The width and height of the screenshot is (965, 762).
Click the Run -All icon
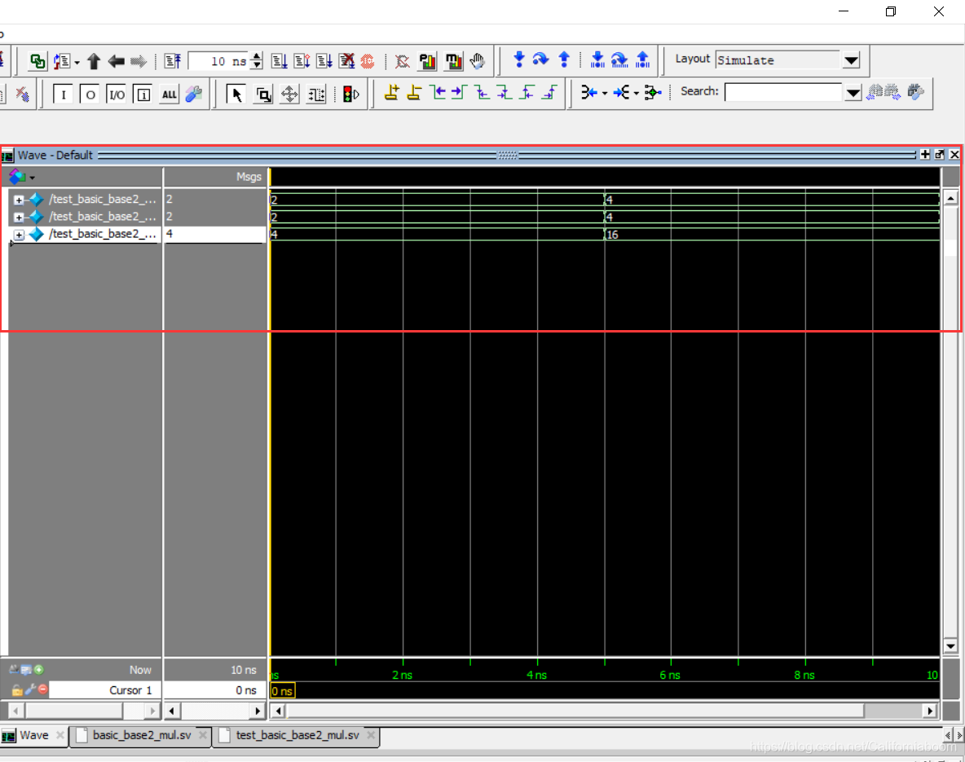coord(324,61)
